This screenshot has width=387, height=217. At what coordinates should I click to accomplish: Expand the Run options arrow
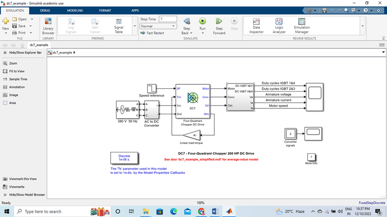[202, 33]
